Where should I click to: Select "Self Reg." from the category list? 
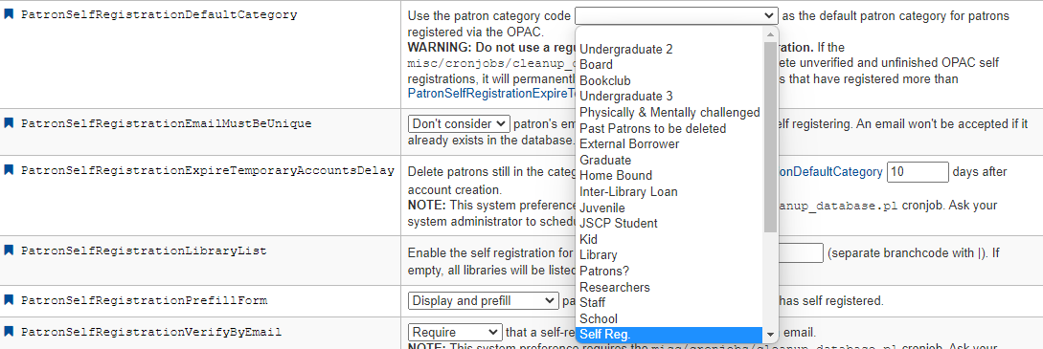coord(669,334)
